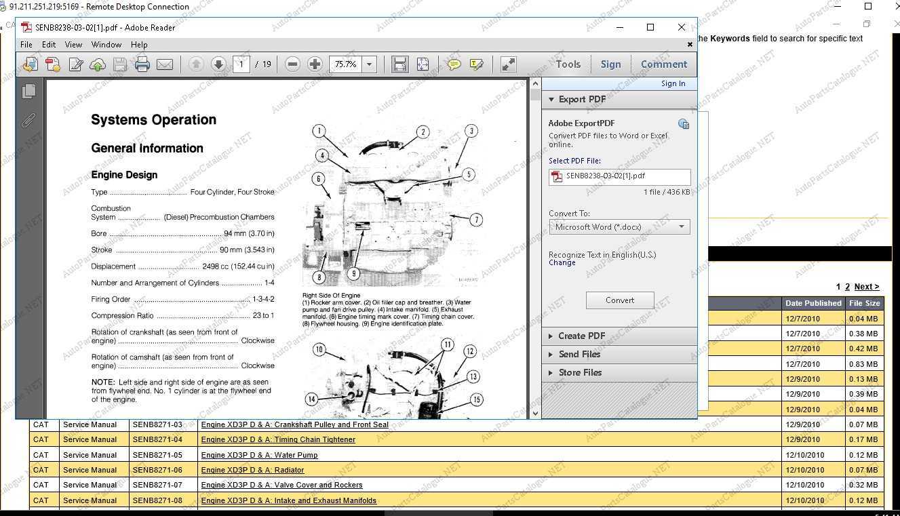
Task: Open Intake and Exhaust Manifolds link
Action: coord(288,500)
